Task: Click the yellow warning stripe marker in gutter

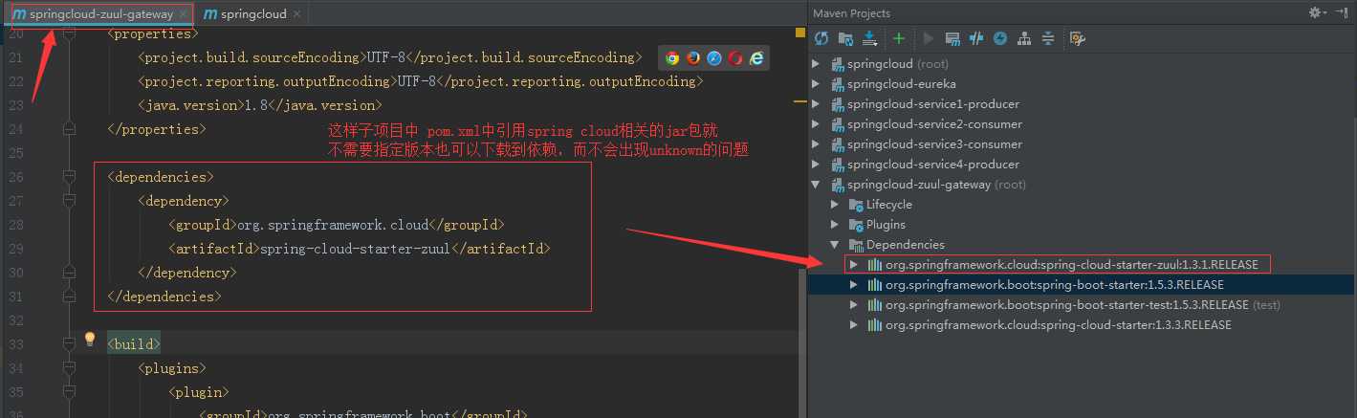Action: tap(799, 100)
